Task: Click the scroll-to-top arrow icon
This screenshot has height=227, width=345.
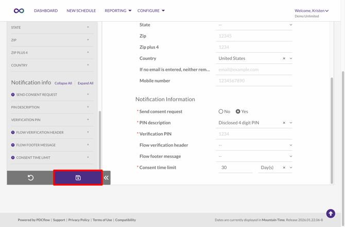Action: tap(331, 214)
